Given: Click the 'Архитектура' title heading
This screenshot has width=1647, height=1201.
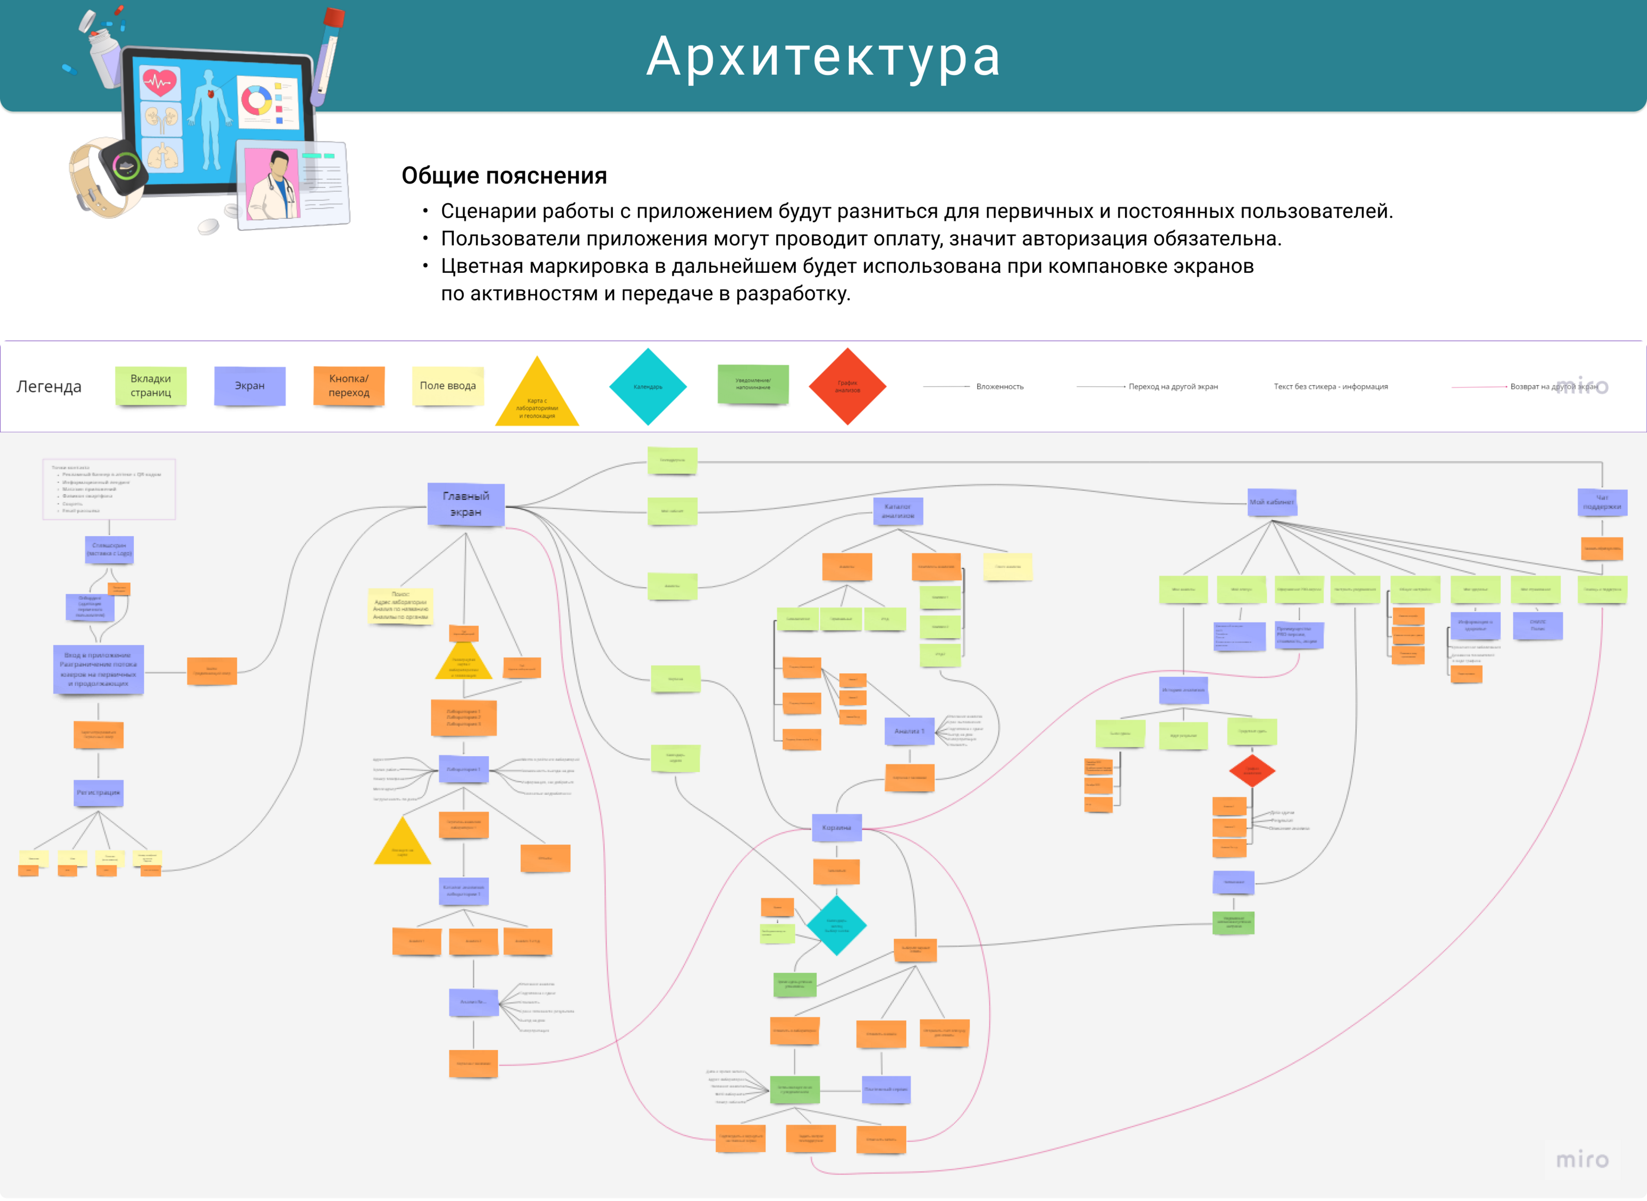Looking at the screenshot, I should pyautogui.click(x=823, y=57).
